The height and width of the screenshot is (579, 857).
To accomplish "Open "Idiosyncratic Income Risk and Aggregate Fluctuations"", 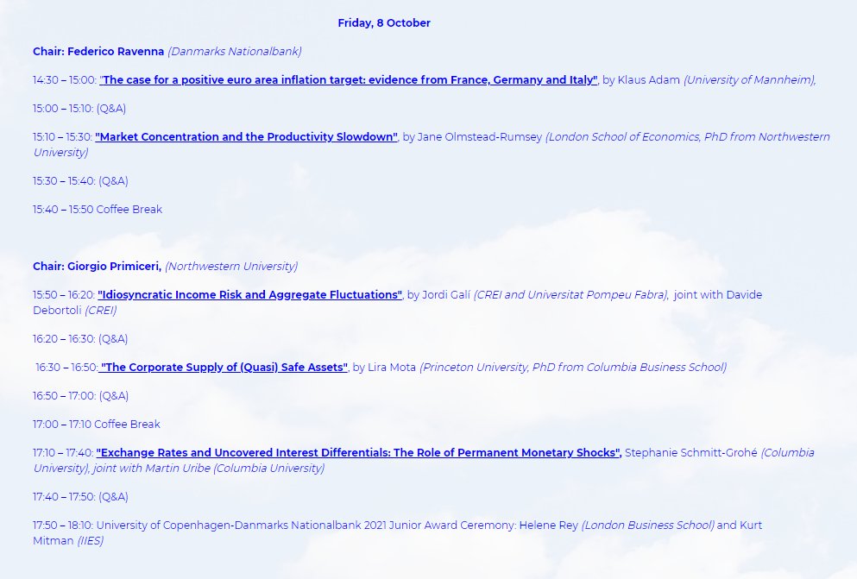I will pyautogui.click(x=249, y=294).
